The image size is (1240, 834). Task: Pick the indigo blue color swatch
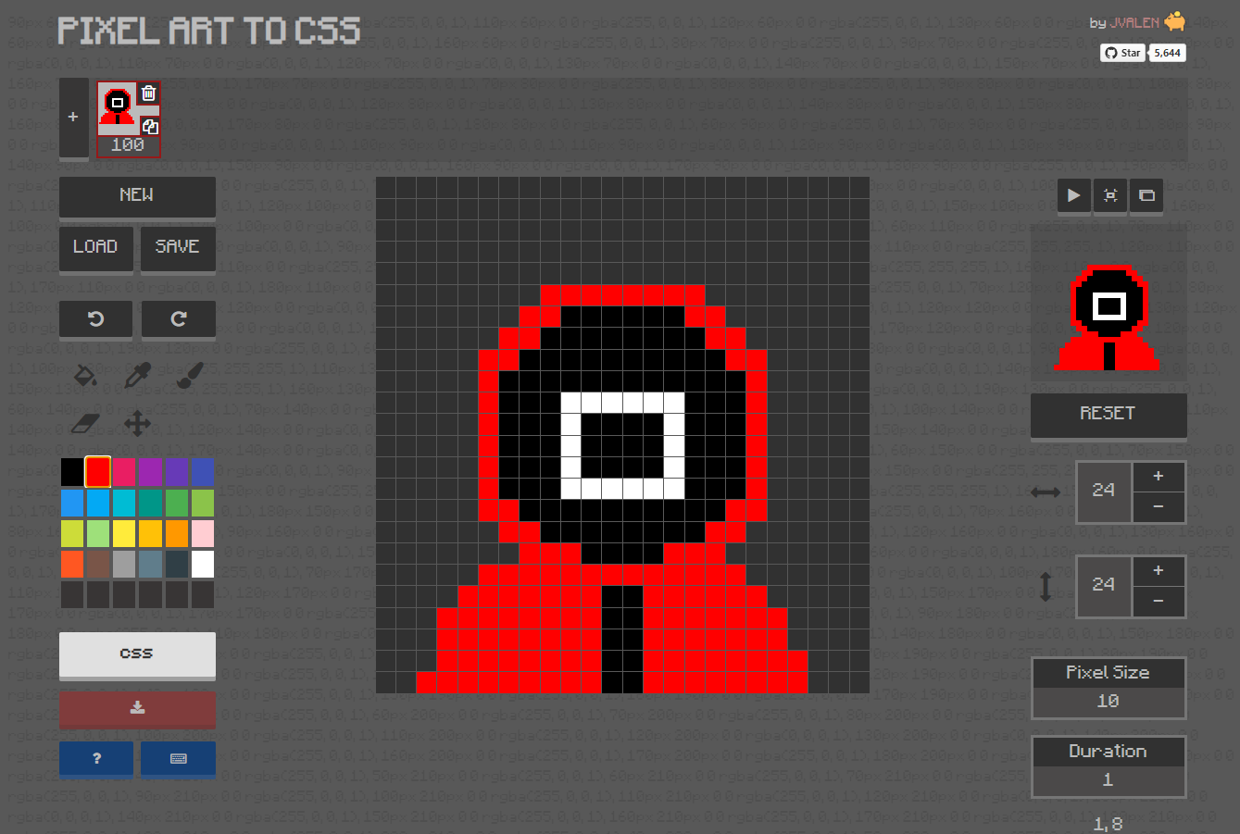[x=203, y=472]
